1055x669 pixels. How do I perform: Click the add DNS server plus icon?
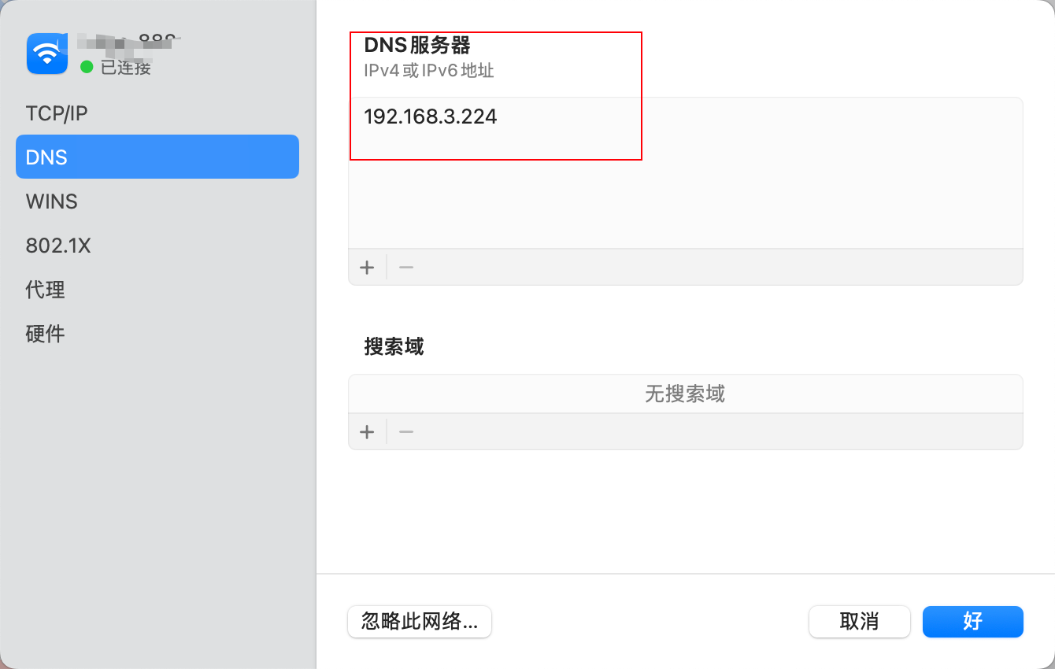367,267
